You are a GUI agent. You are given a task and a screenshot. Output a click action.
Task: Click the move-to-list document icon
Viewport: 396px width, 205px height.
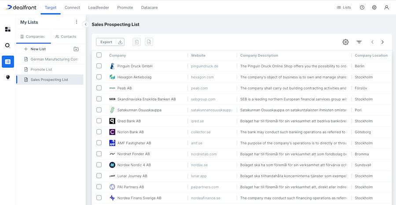coord(149,42)
